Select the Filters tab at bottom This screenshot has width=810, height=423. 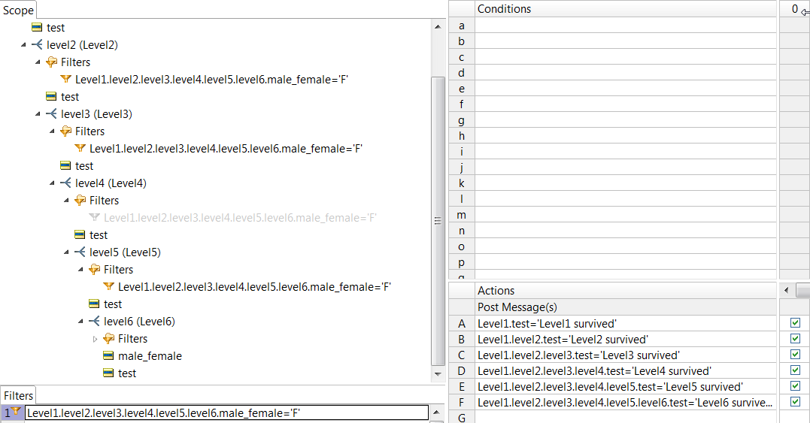tap(18, 395)
